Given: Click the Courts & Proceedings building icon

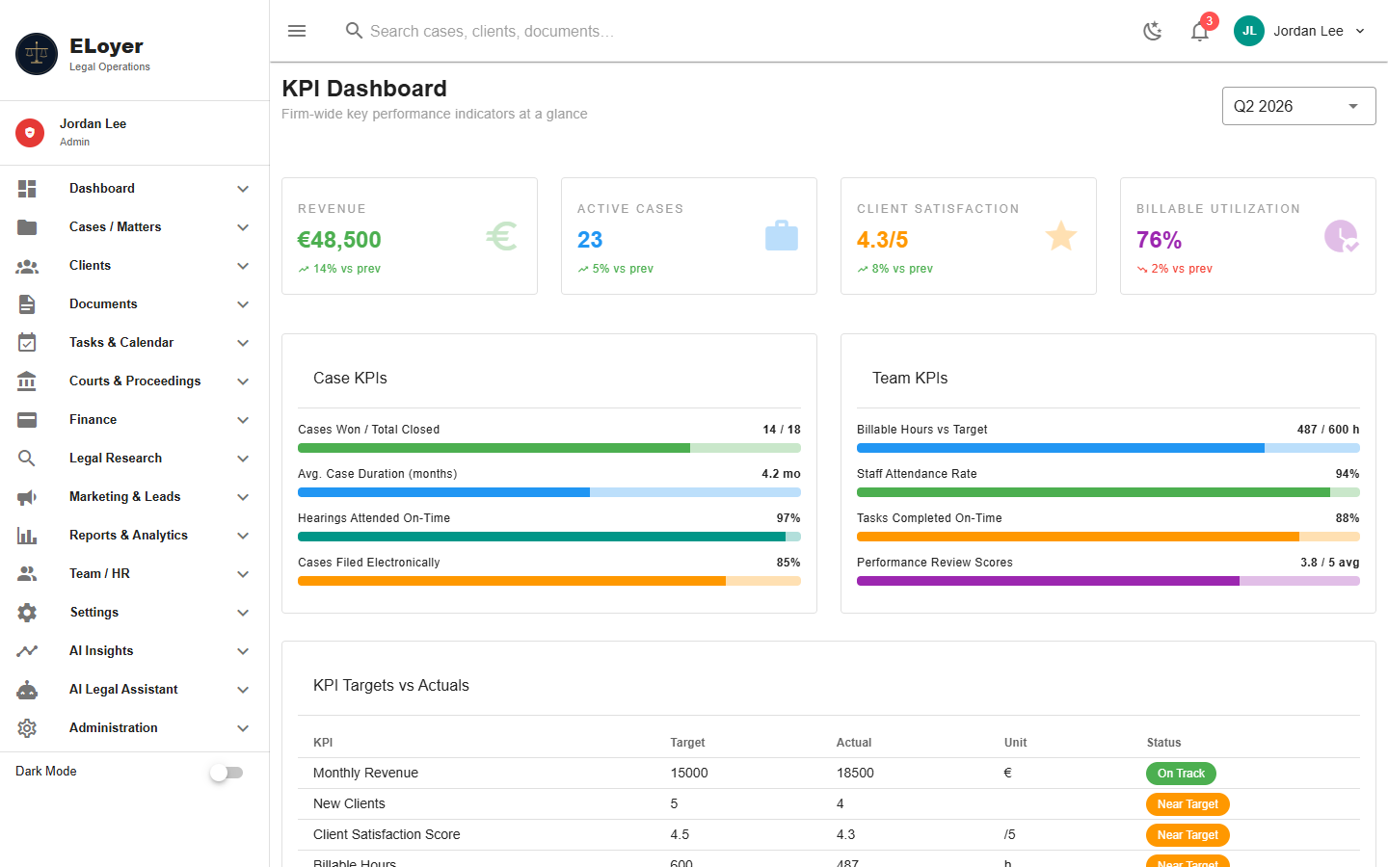Looking at the screenshot, I should pos(27,381).
